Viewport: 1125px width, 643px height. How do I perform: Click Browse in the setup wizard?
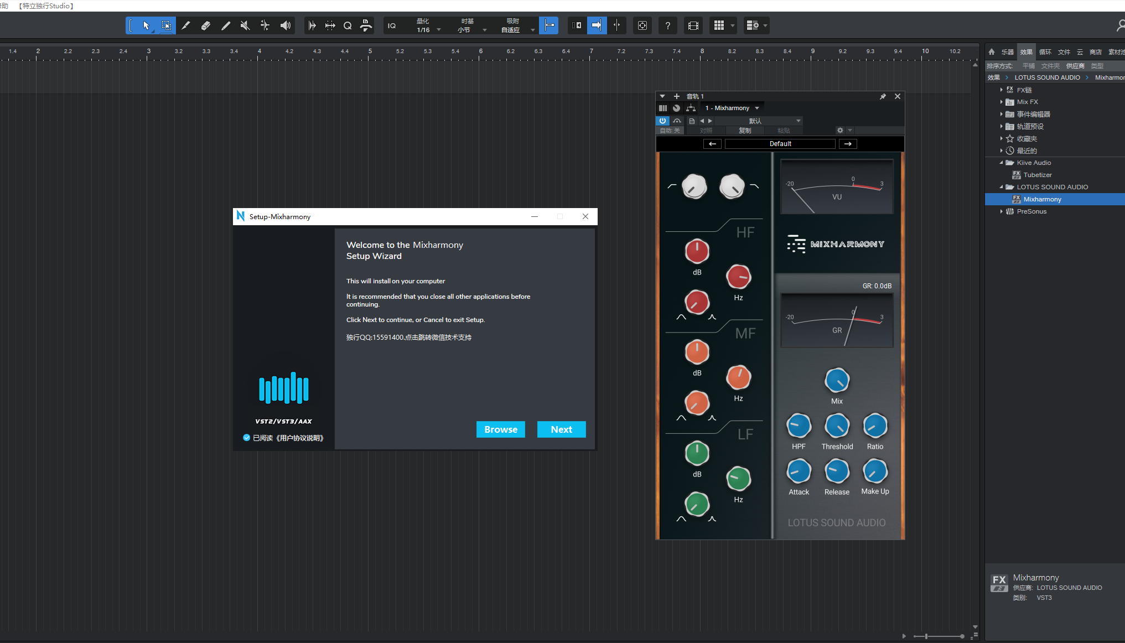coord(500,429)
